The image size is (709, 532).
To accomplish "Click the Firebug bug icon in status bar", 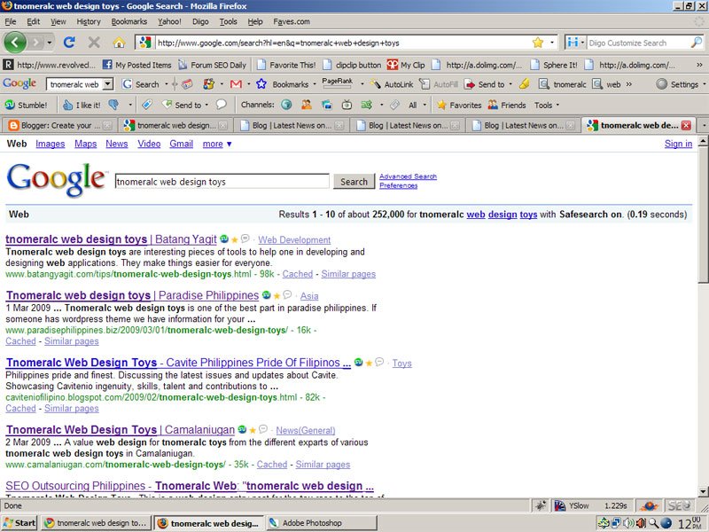I will coord(541,505).
